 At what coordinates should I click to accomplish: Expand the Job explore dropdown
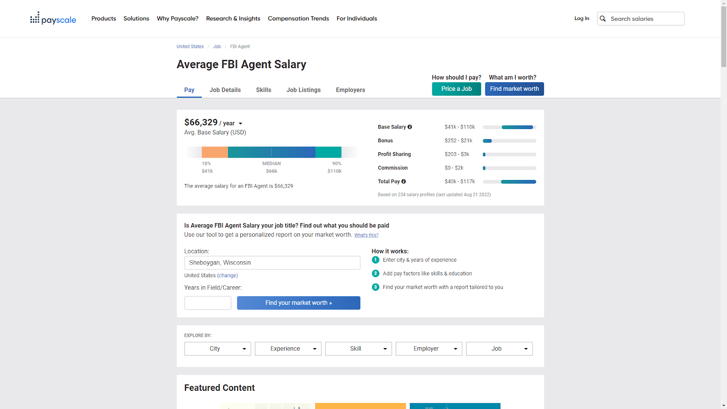click(x=499, y=349)
